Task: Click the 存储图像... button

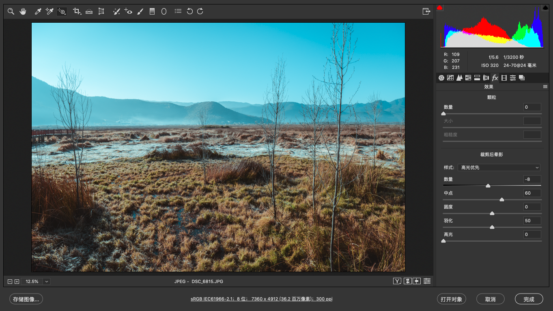Action: point(26,299)
